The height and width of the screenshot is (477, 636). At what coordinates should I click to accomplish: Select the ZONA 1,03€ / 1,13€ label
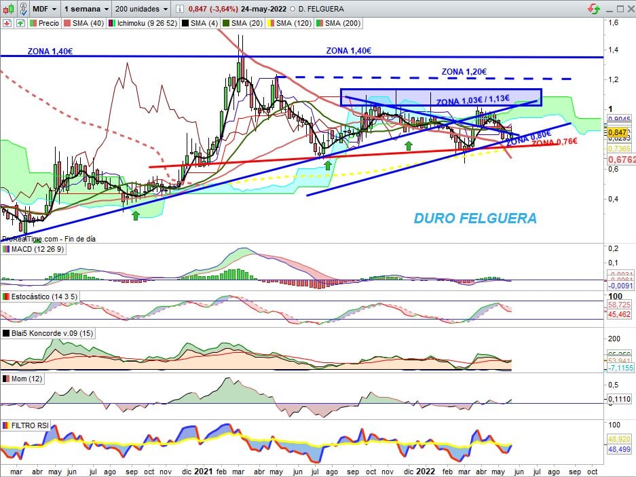tap(473, 100)
